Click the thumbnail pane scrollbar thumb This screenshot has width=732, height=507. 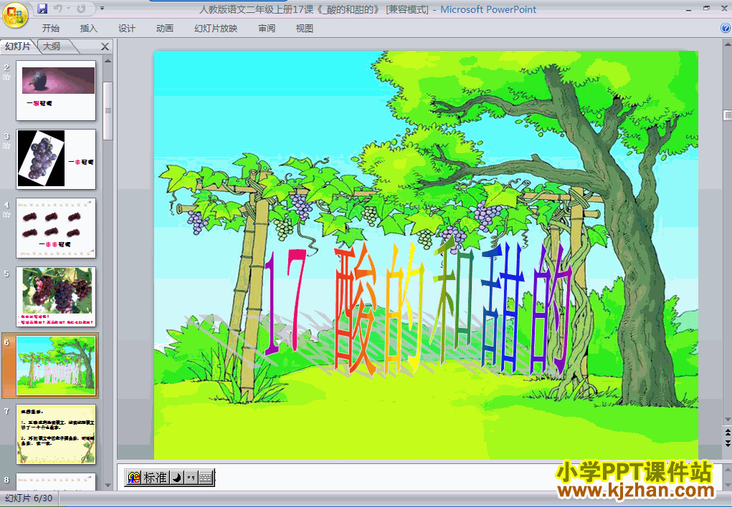(x=108, y=111)
